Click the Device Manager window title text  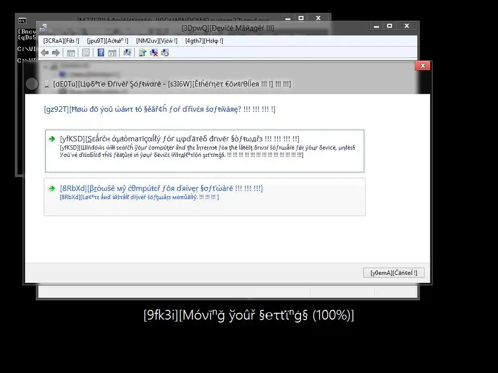point(228,28)
